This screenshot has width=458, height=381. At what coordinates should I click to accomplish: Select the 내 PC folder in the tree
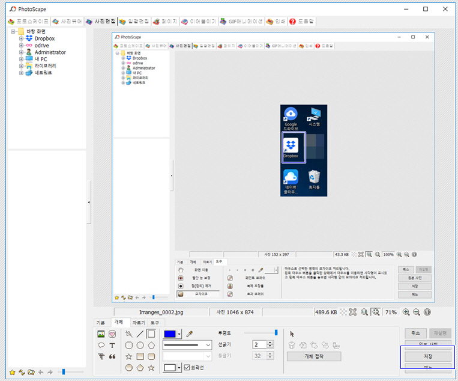point(41,59)
